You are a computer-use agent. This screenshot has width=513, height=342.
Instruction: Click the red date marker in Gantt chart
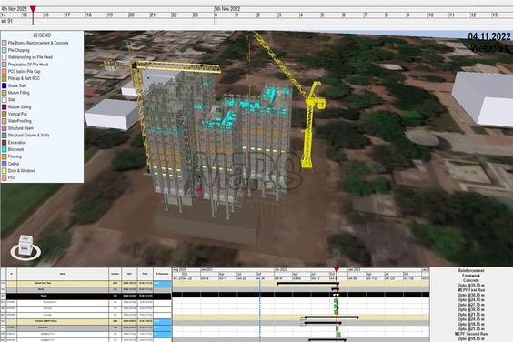pyautogui.click(x=337, y=269)
